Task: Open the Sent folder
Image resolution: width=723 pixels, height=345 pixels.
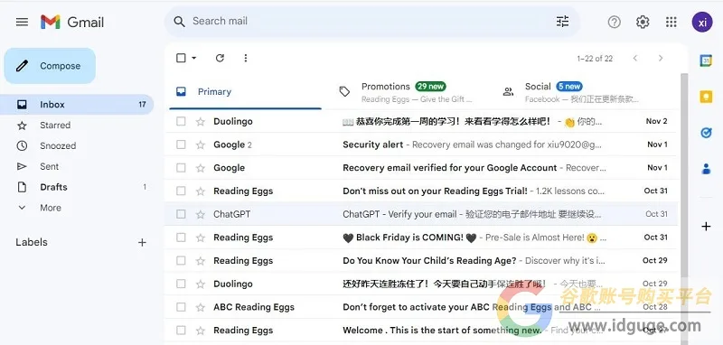Action: [49, 167]
